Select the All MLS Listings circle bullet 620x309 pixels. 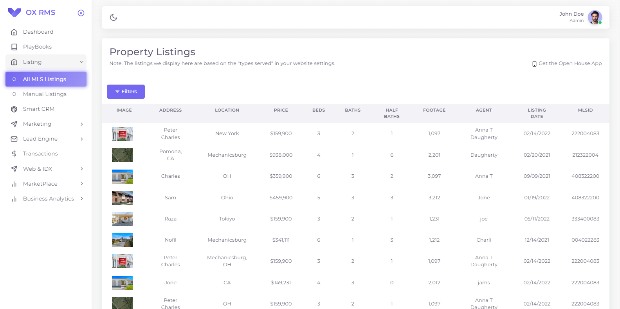coord(14,79)
